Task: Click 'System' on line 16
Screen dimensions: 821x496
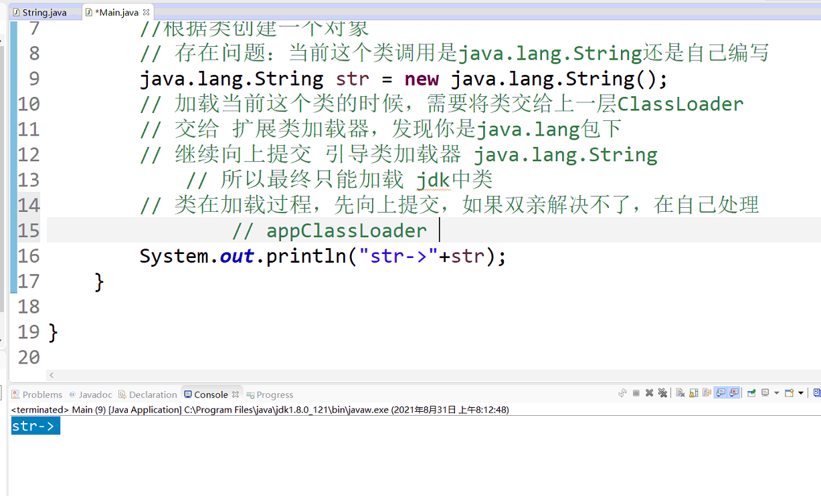Action: pos(174,256)
